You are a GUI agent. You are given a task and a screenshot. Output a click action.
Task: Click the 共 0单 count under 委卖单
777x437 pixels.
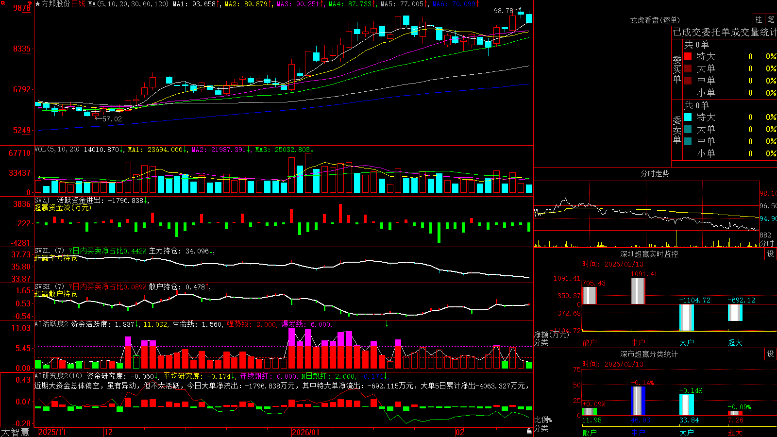click(696, 105)
